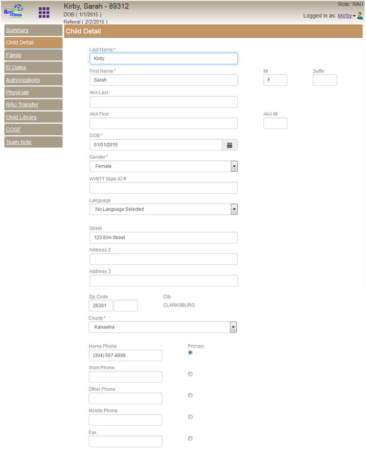Viewport: 366px width, 453px height.
Task: Click the Address 3 field
Action: (163, 281)
